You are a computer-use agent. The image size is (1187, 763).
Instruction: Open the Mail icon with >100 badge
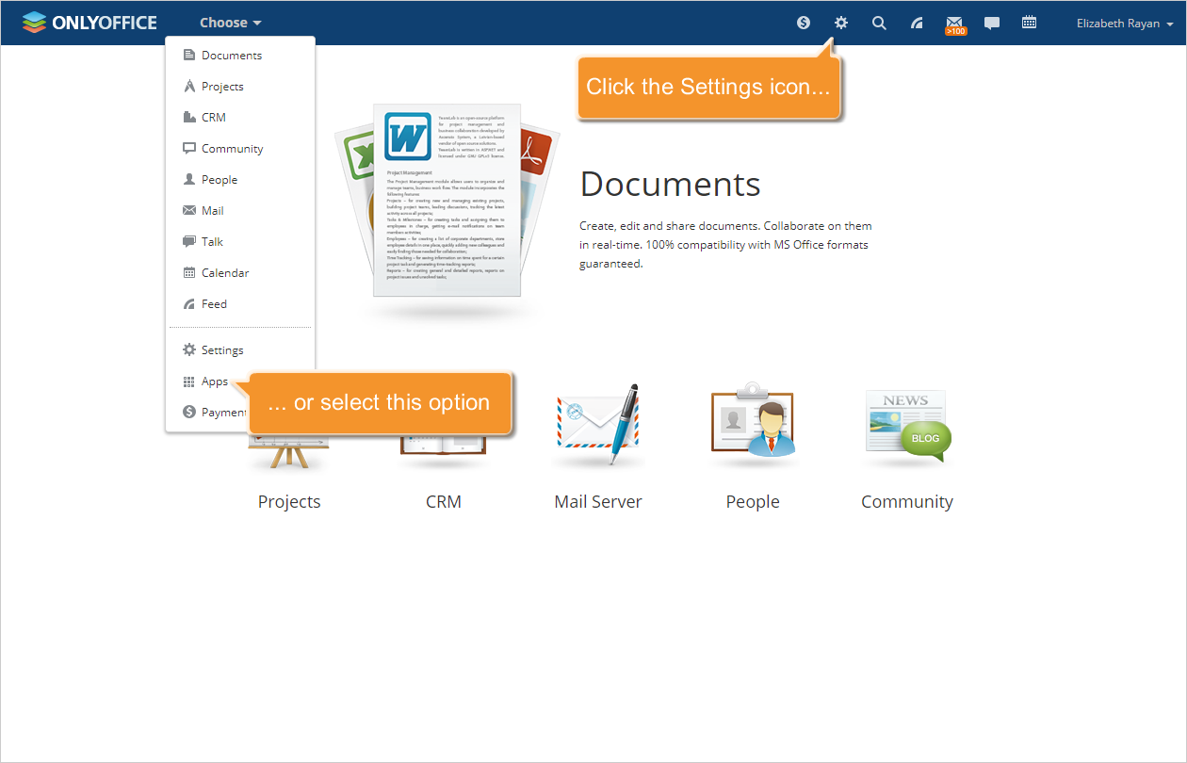tap(955, 24)
